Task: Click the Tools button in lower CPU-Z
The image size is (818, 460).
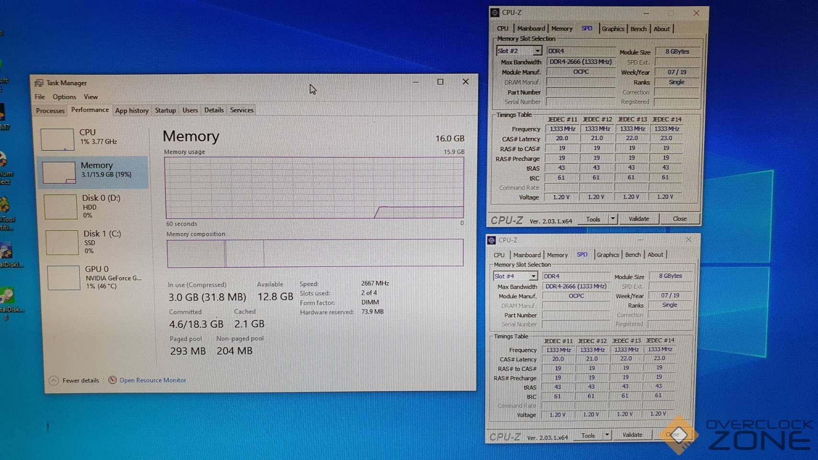Action: 588,436
